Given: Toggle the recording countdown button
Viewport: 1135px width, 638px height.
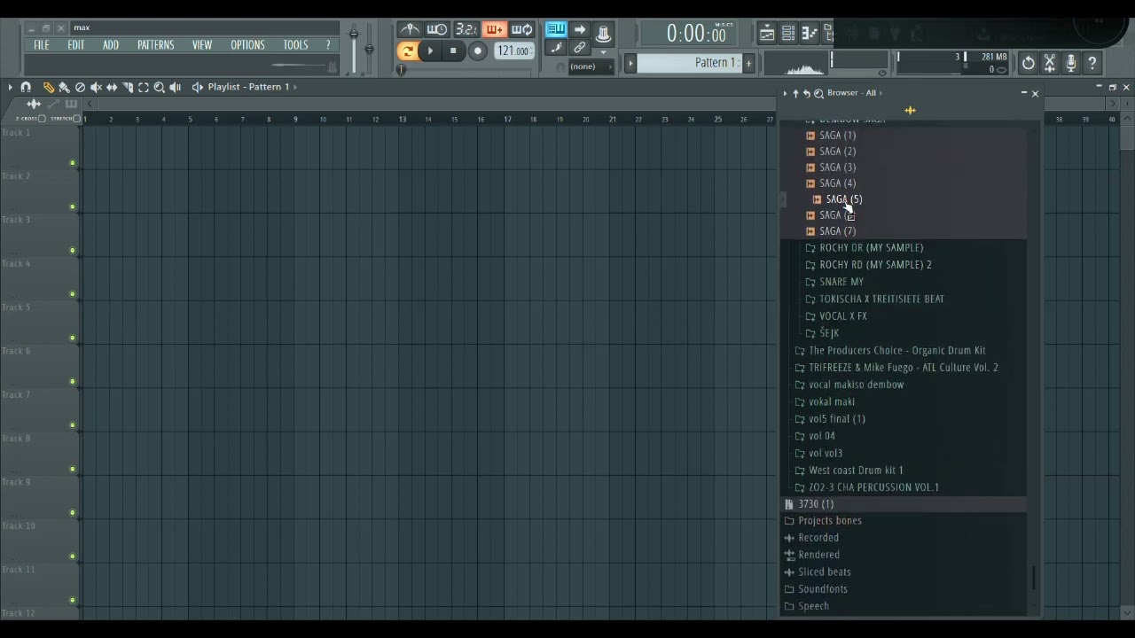Looking at the screenshot, I should tap(466, 30).
